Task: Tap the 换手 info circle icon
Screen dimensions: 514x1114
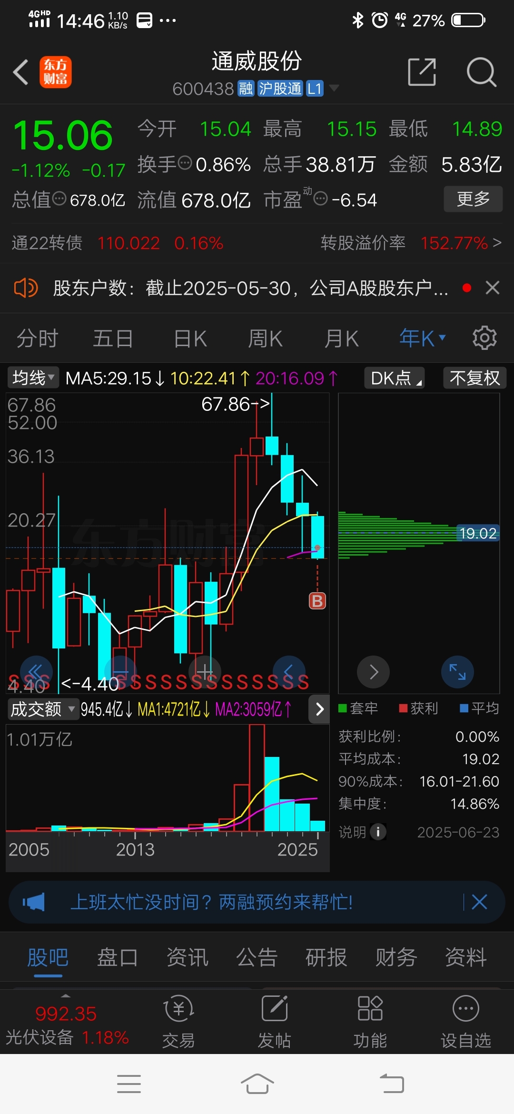Action: 185,163
